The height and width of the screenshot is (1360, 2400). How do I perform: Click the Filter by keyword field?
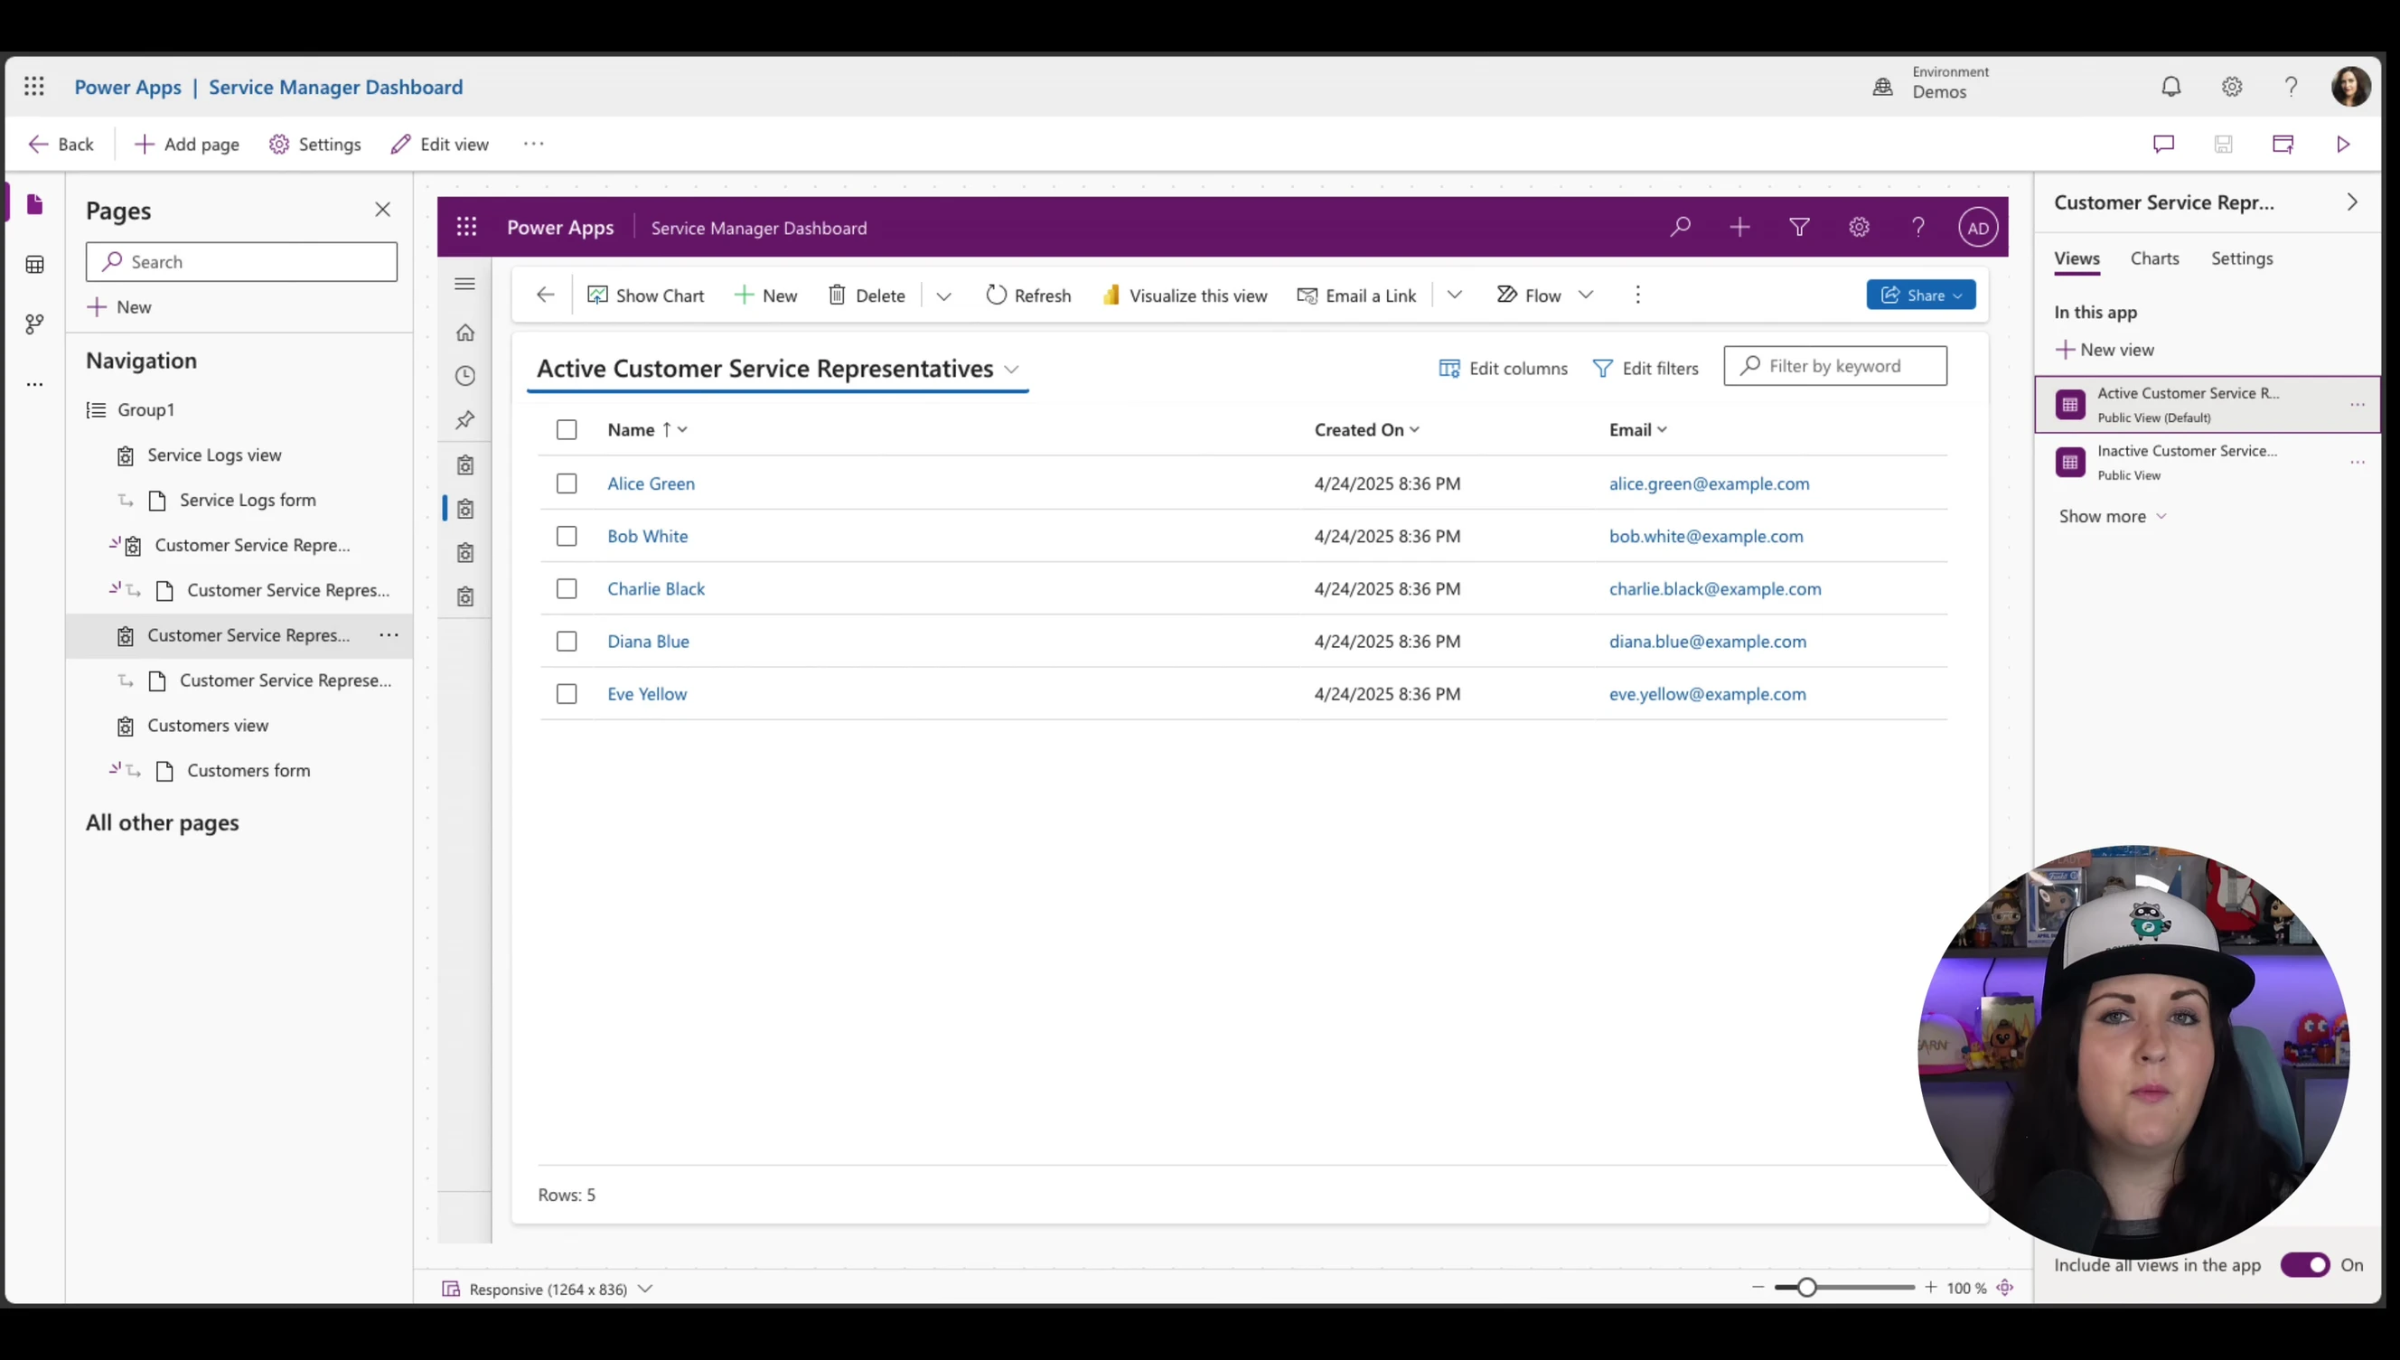(x=1835, y=366)
